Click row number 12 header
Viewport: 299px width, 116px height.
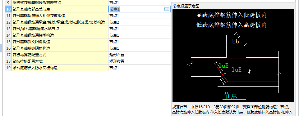8,22
